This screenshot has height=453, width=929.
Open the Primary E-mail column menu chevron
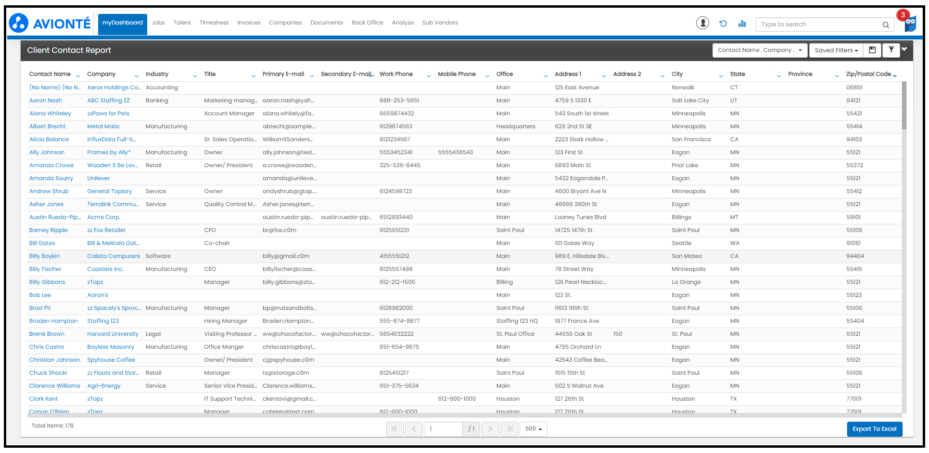(x=312, y=76)
